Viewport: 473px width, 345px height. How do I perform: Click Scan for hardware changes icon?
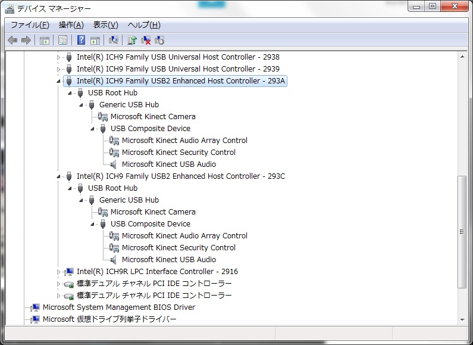pyautogui.click(x=114, y=40)
